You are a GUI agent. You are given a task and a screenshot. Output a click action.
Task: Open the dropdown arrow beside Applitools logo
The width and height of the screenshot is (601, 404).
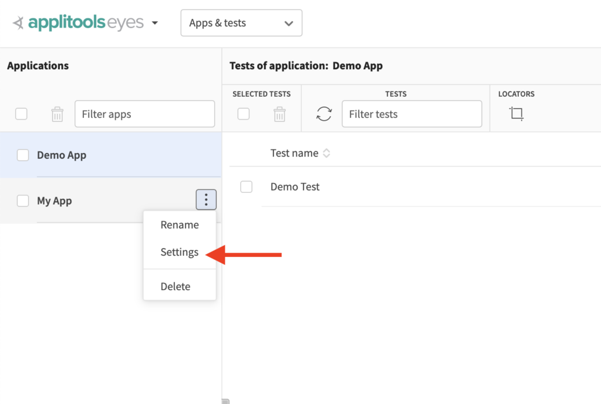click(155, 23)
